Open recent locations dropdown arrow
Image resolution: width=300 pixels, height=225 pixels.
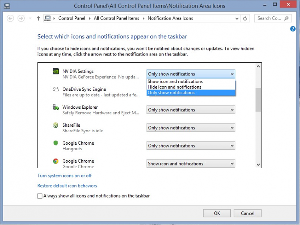[30, 18]
